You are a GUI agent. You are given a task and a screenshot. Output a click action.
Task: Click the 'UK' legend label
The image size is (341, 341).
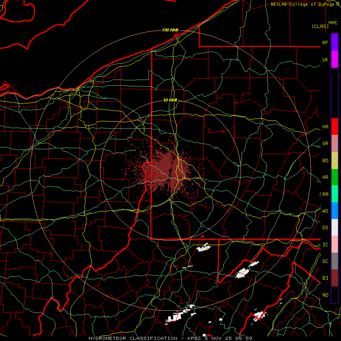pyautogui.click(x=325, y=59)
